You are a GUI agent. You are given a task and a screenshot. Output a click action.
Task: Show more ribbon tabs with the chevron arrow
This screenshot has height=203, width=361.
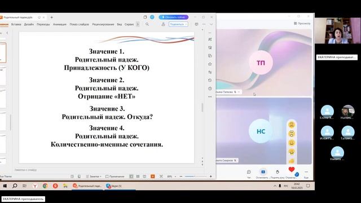[x=138, y=24]
